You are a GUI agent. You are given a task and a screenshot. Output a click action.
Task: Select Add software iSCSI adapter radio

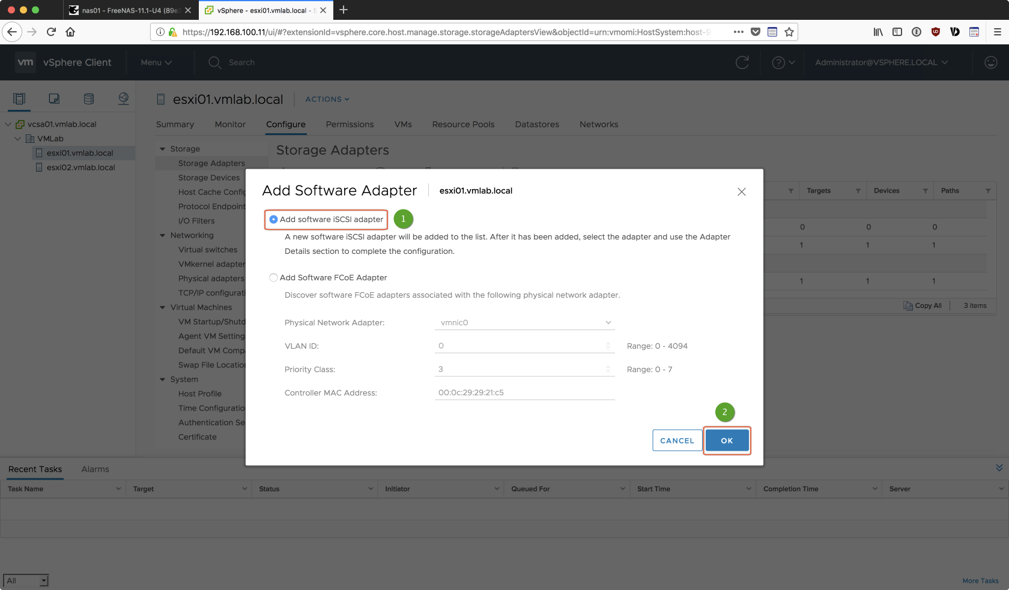click(x=274, y=220)
